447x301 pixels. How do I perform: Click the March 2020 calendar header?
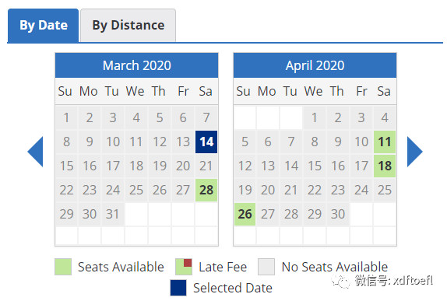tap(137, 65)
